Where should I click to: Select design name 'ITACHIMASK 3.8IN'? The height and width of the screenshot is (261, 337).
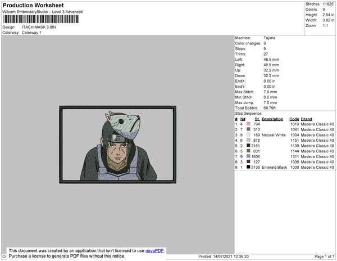pyautogui.click(x=39, y=27)
